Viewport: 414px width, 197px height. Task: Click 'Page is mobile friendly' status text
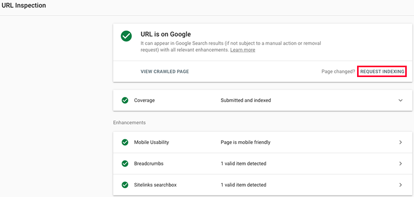click(245, 142)
